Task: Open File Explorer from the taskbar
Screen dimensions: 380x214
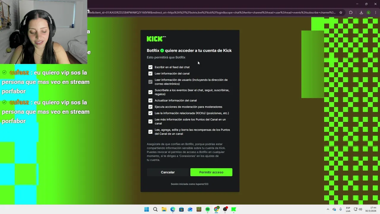Action: coord(164,209)
